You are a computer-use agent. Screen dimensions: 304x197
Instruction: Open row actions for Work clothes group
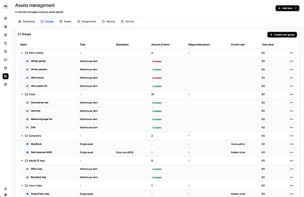pos(291,53)
